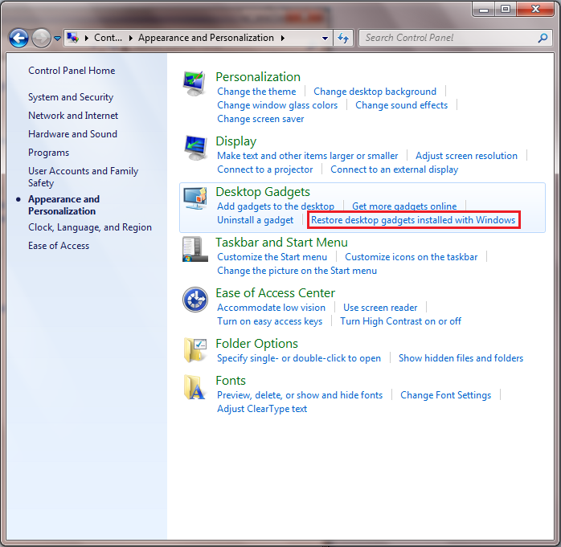Expand the arrow after Cont... breadcrumb

click(130, 38)
